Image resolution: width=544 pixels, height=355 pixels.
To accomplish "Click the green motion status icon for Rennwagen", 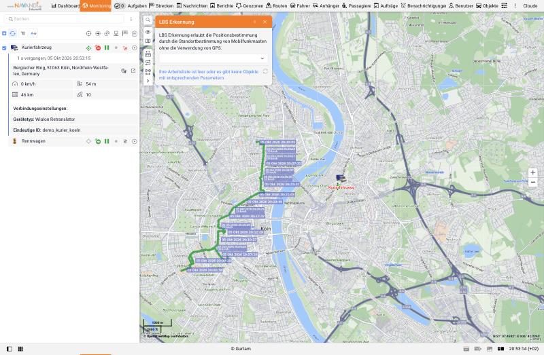I will tap(98, 141).
